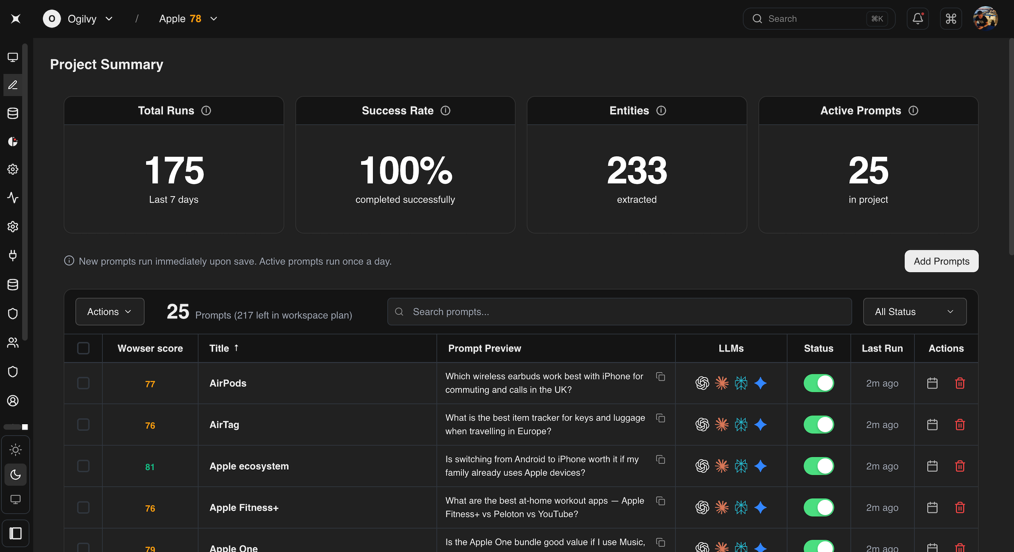This screenshot has height=552, width=1014.
Task: Copy the AirPods prompt text
Action: click(x=660, y=376)
